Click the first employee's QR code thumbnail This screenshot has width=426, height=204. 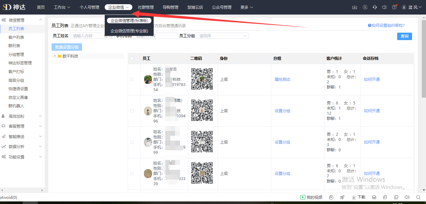[x=202, y=79]
